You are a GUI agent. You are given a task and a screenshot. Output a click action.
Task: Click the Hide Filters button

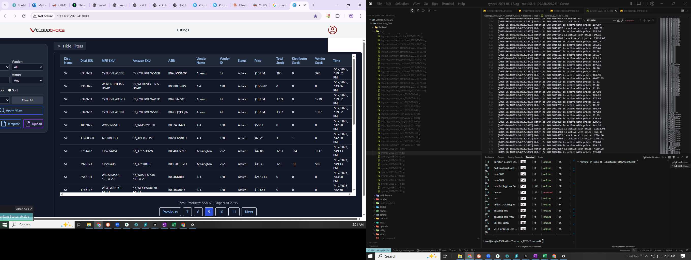point(70,46)
